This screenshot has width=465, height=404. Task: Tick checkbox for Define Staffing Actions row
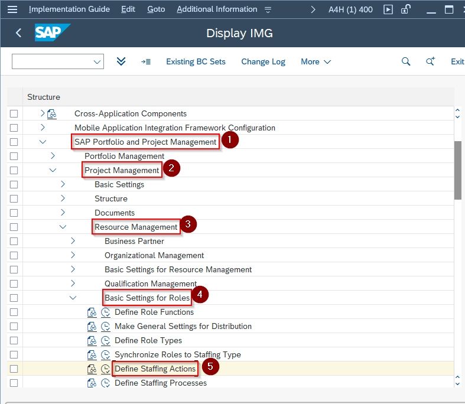[14, 369]
